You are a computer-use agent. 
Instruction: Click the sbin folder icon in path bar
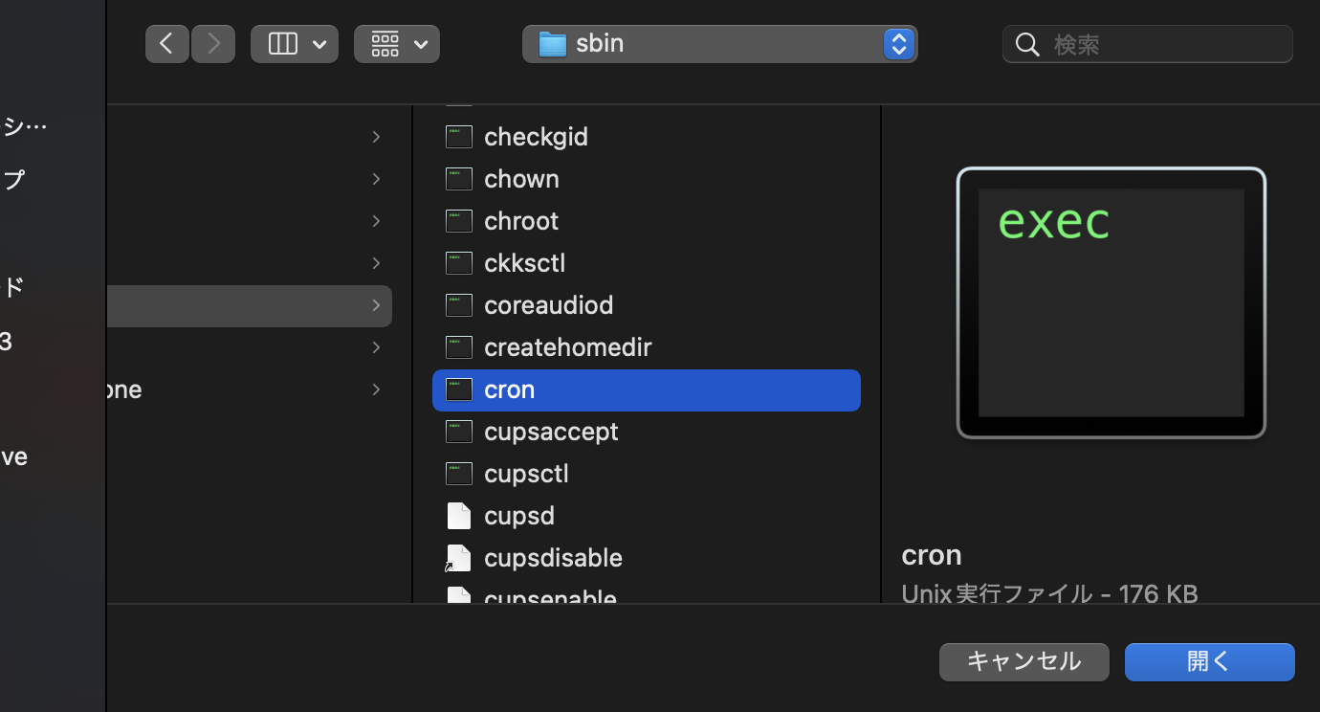[x=552, y=43]
